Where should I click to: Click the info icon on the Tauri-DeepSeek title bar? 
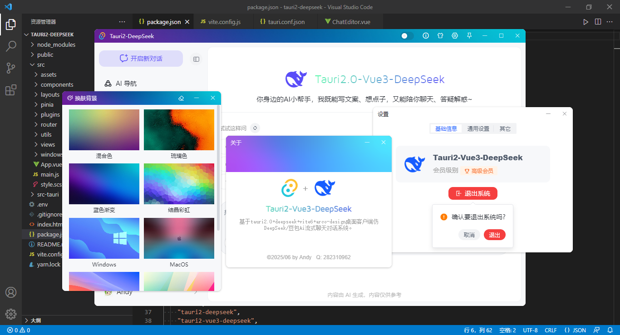click(x=425, y=35)
